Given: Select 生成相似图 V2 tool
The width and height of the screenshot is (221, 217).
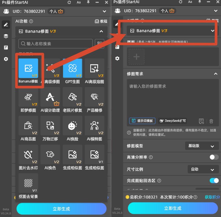Looking at the screenshot, I should pyautogui.click(x=72, y=155).
